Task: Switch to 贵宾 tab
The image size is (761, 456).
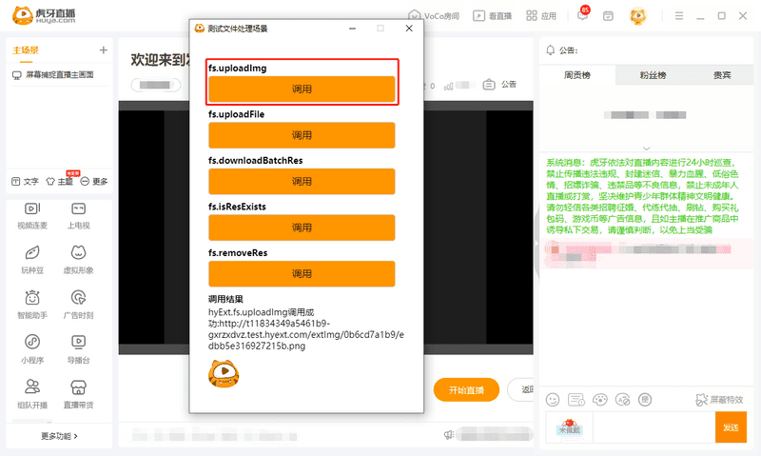Action: [x=722, y=75]
